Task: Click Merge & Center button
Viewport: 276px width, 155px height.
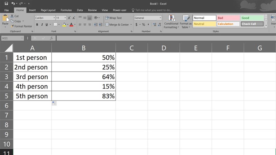Action: (x=117, y=24)
